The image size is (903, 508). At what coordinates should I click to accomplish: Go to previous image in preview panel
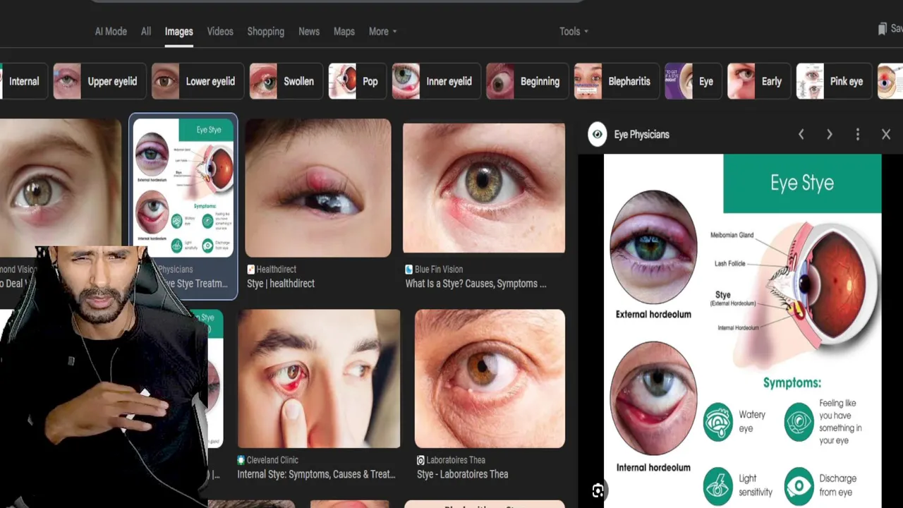(801, 134)
